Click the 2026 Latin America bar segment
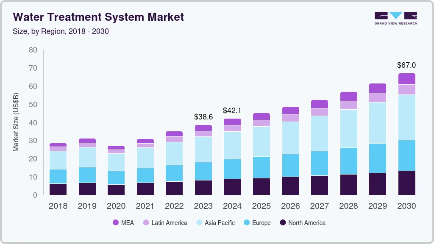The image size is (434, 244). (x=290, y=118)
